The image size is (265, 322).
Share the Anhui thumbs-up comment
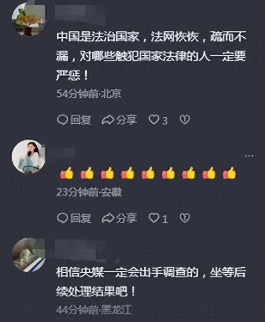point(119,218)
